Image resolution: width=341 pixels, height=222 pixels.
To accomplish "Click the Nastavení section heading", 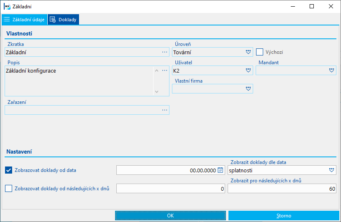I will [x=19, y=151].
